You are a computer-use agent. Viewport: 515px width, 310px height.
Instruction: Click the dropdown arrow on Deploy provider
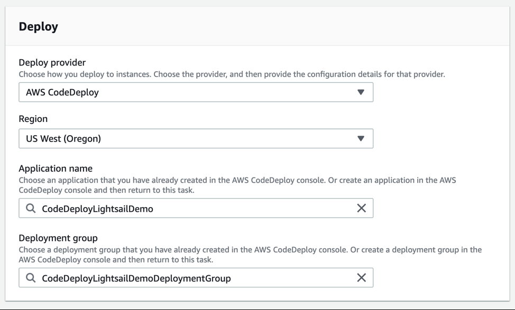coord(361,91)
